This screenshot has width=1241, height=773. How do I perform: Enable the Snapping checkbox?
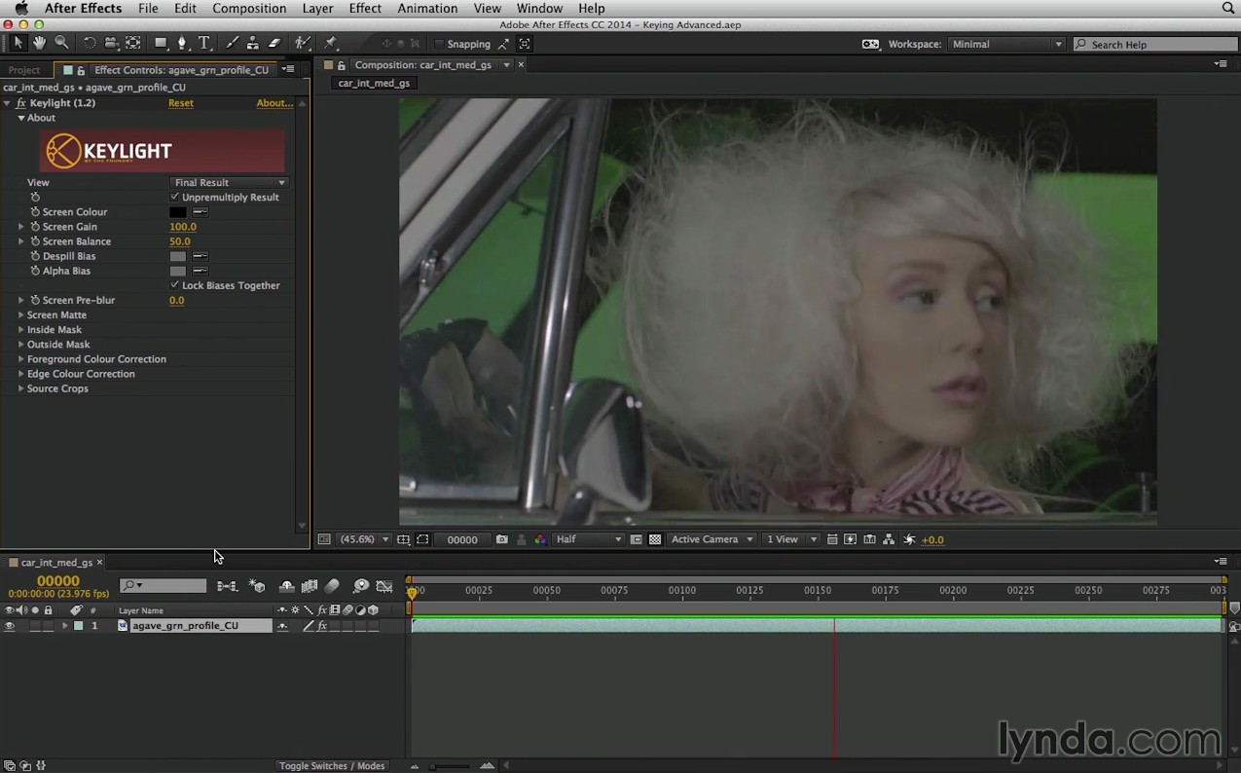tap(439, 44)
